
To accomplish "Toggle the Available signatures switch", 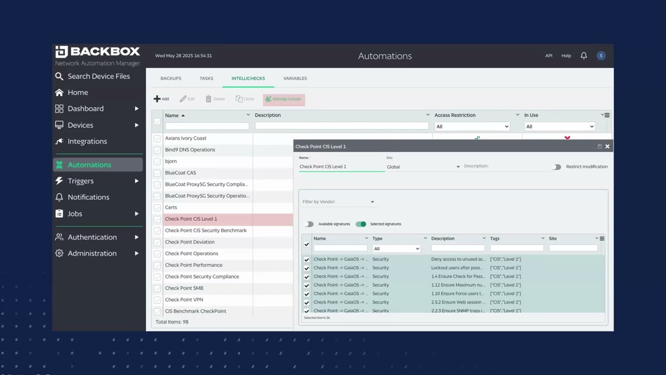I will pos(310,224).
